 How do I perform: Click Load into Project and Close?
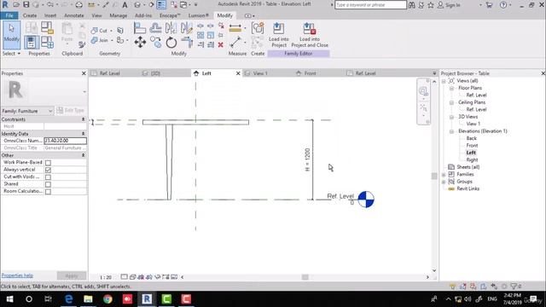tap(310, 35)
